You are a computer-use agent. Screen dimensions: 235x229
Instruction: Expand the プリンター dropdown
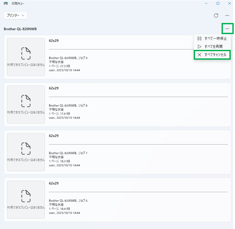point(15,15)
